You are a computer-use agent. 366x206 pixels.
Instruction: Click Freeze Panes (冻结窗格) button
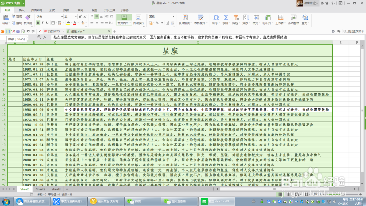(294, 19)
